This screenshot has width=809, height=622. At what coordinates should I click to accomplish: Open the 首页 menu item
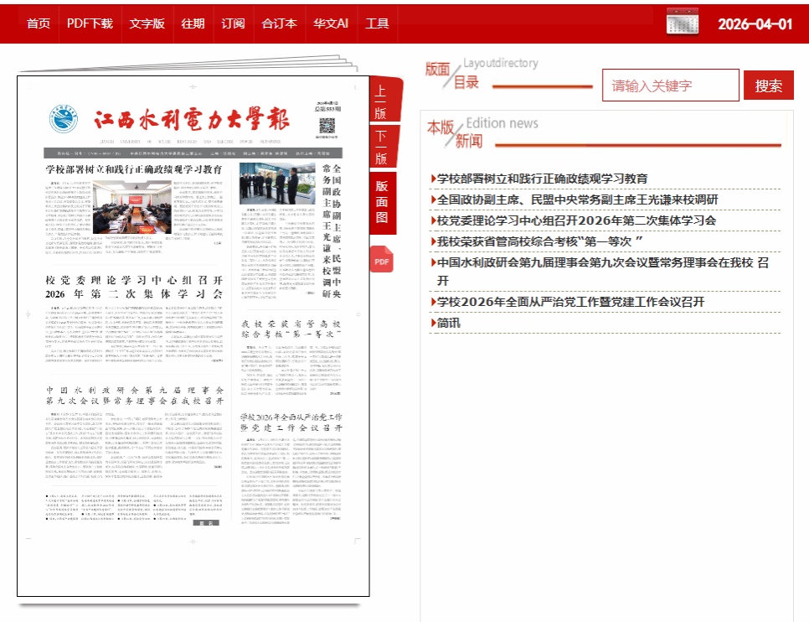tap(39, 23)
